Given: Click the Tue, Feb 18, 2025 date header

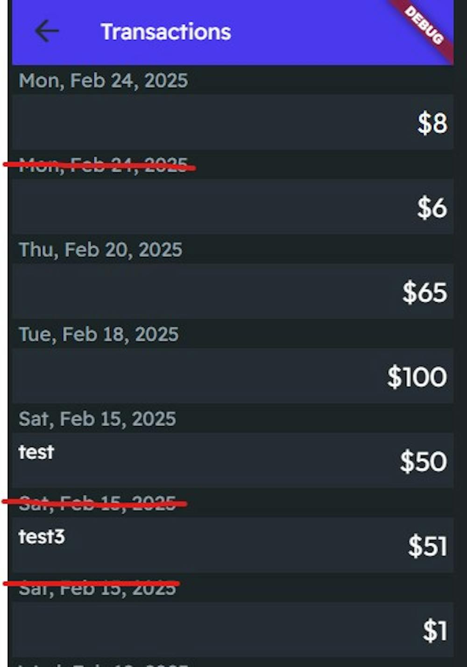Looking at the screenshot, I should coord(99,334).
